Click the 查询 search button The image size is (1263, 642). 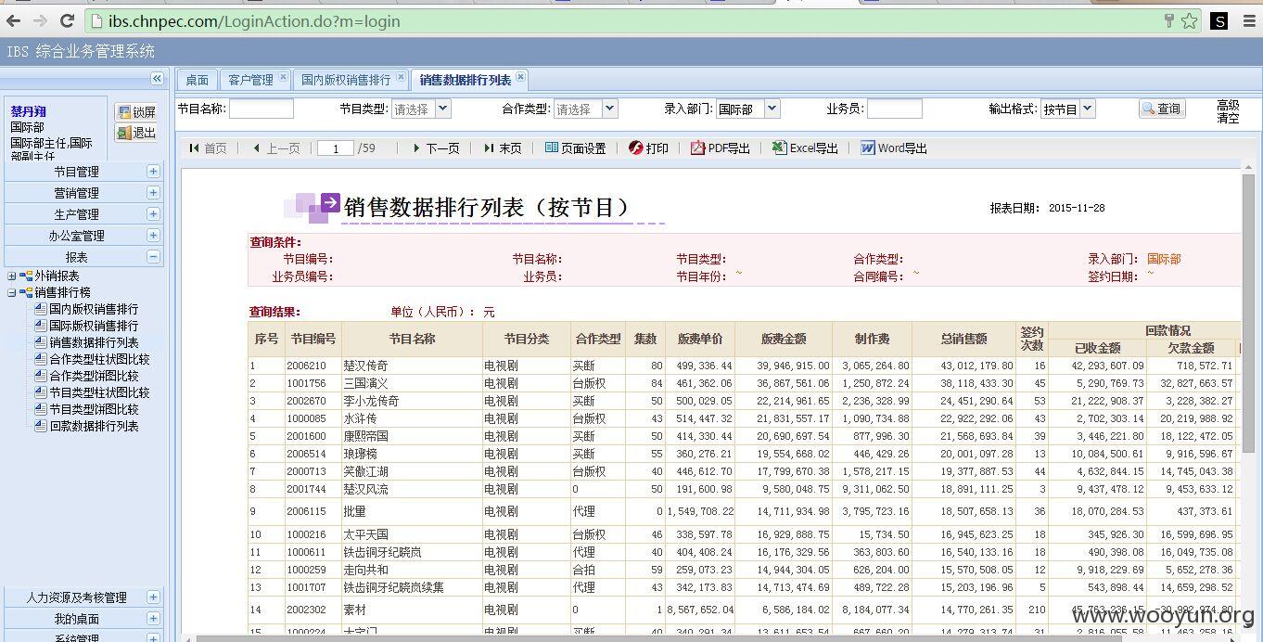point(1162,109)
